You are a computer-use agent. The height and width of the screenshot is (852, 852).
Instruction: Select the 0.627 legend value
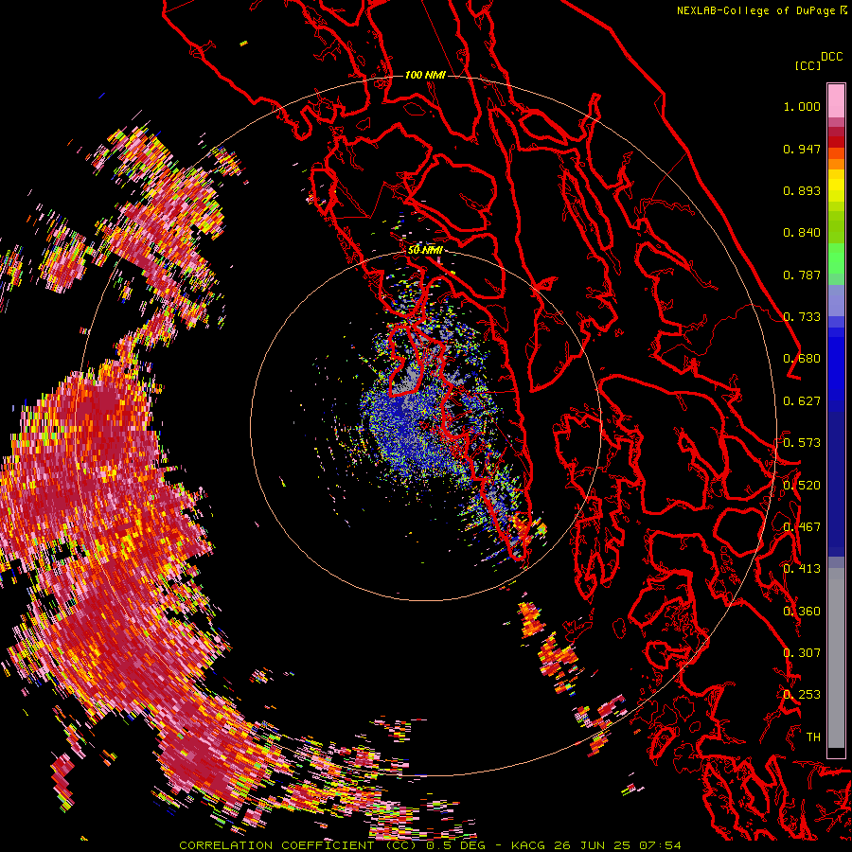pyautogui.click(x=802, y=401)
